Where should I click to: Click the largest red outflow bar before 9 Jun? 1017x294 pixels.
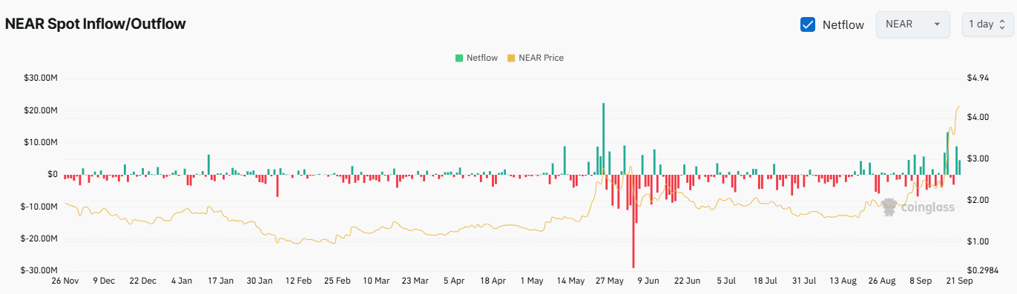(x=634, y=221)
